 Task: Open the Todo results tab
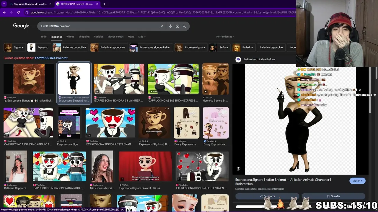coord(44,37)
